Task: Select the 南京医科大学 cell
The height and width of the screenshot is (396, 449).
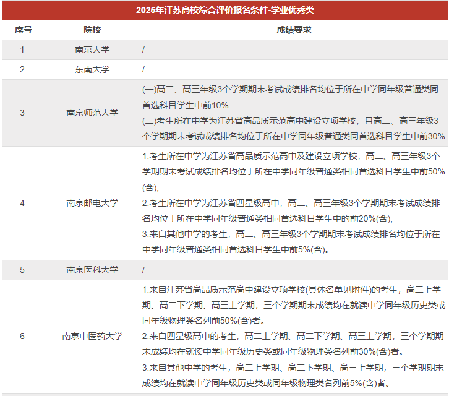Action: (92, 270)
